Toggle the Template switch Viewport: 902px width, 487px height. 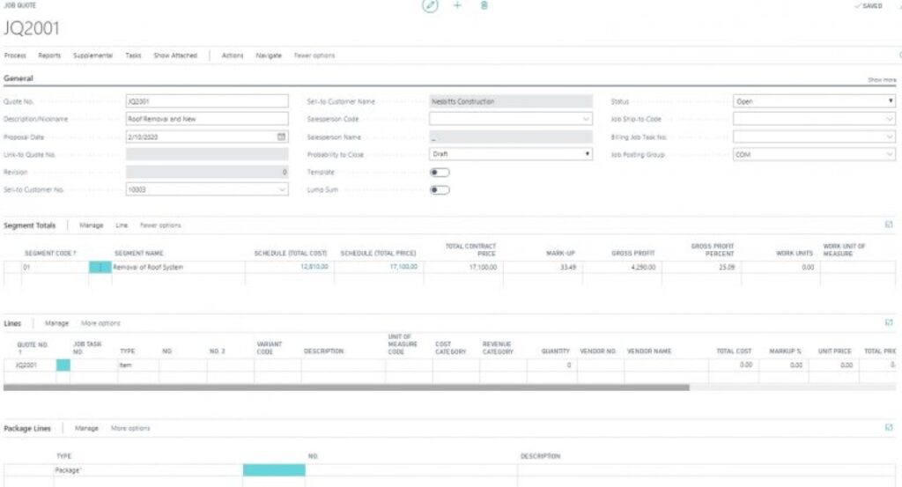point(440,172)
